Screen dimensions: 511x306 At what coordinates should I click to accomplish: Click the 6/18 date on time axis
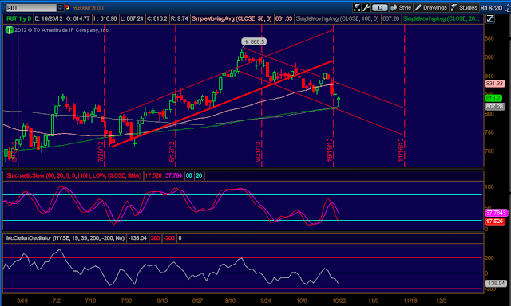tap(22, 300)
